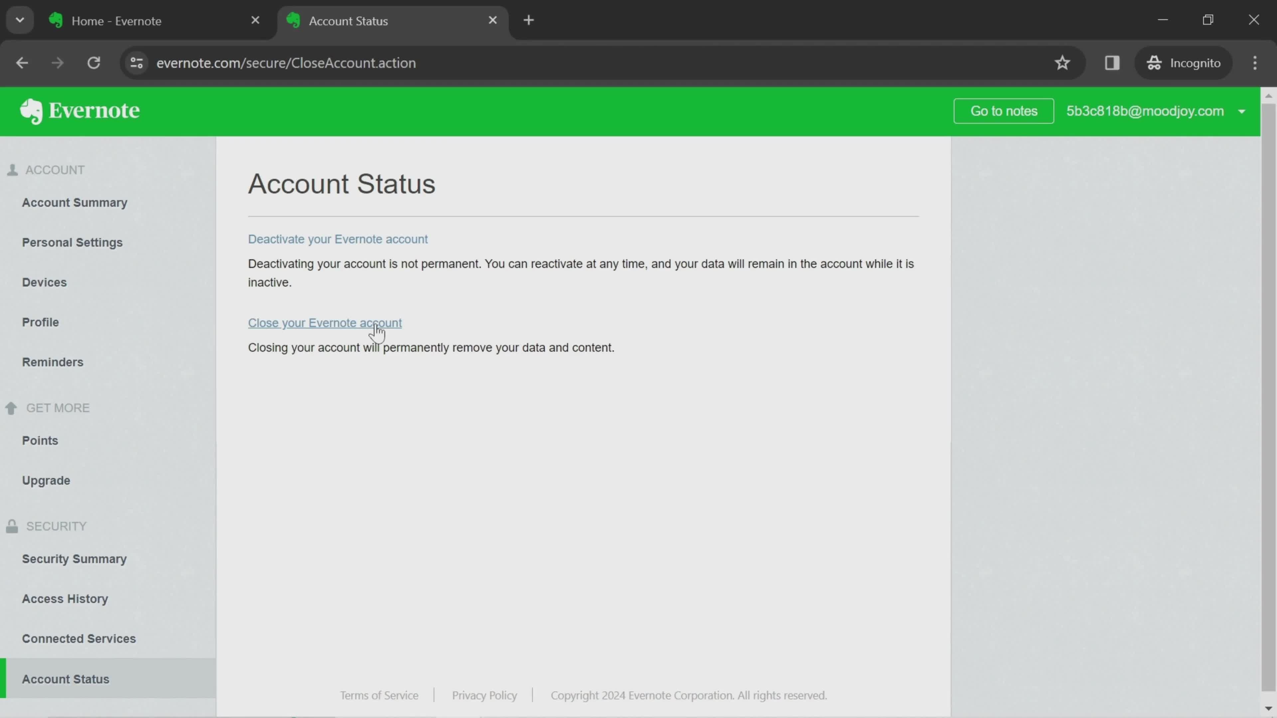Navigate to Personal Settings

(72, 242)
